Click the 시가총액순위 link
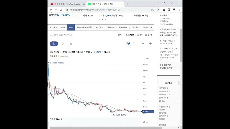The height and width of the screenshot is (129, 230). tap(165, 18)
